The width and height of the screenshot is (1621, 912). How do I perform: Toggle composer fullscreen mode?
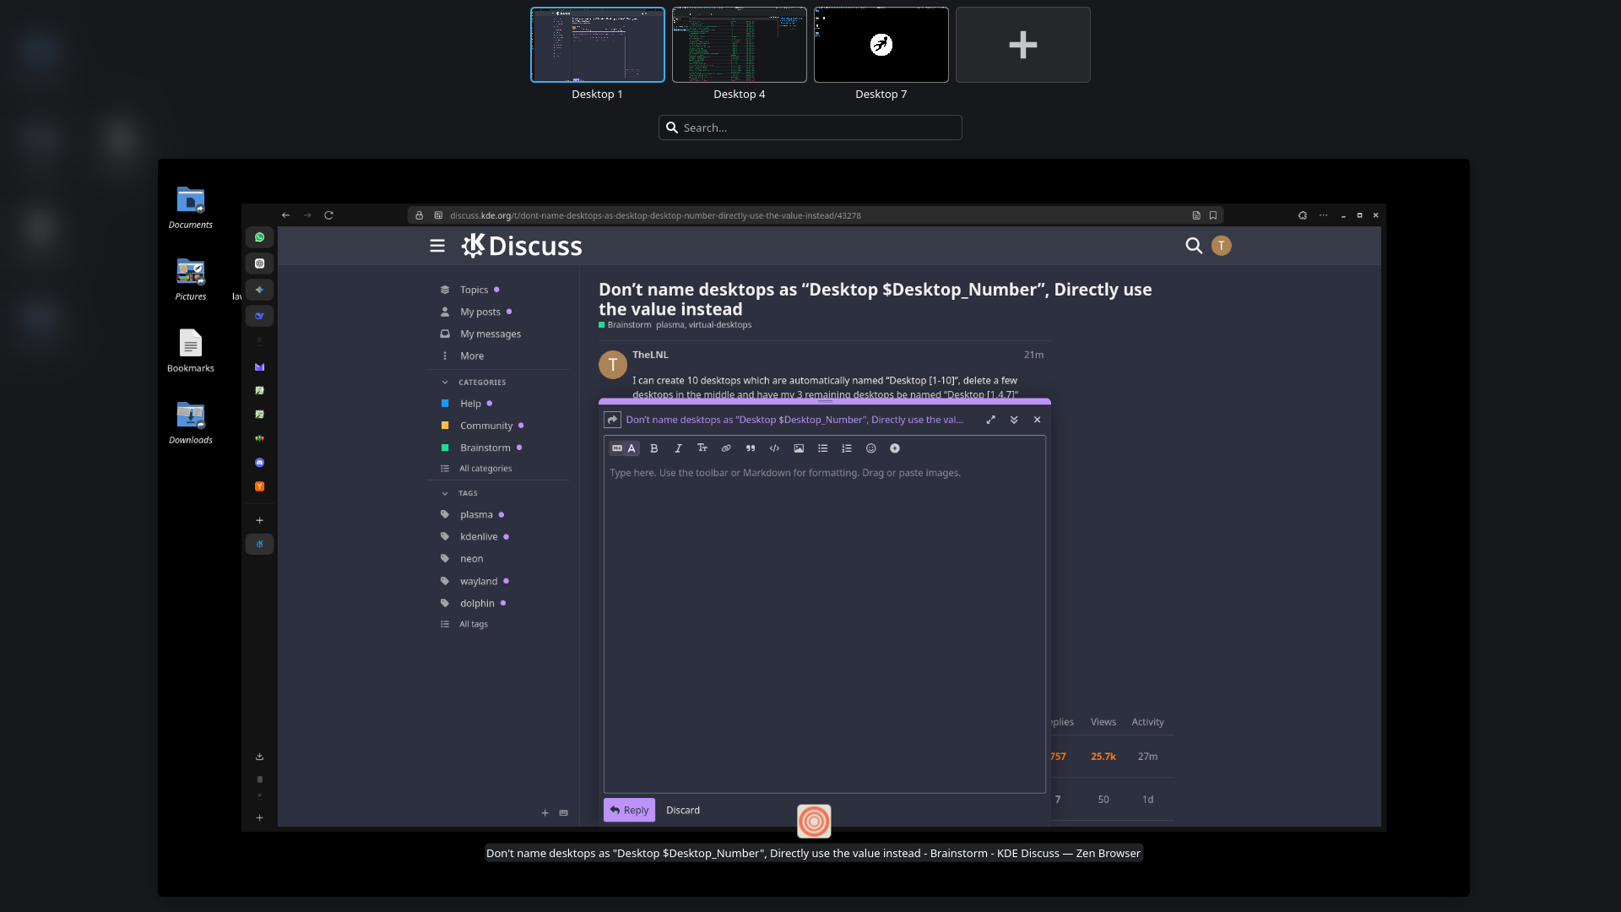click(x=990, y=420)
